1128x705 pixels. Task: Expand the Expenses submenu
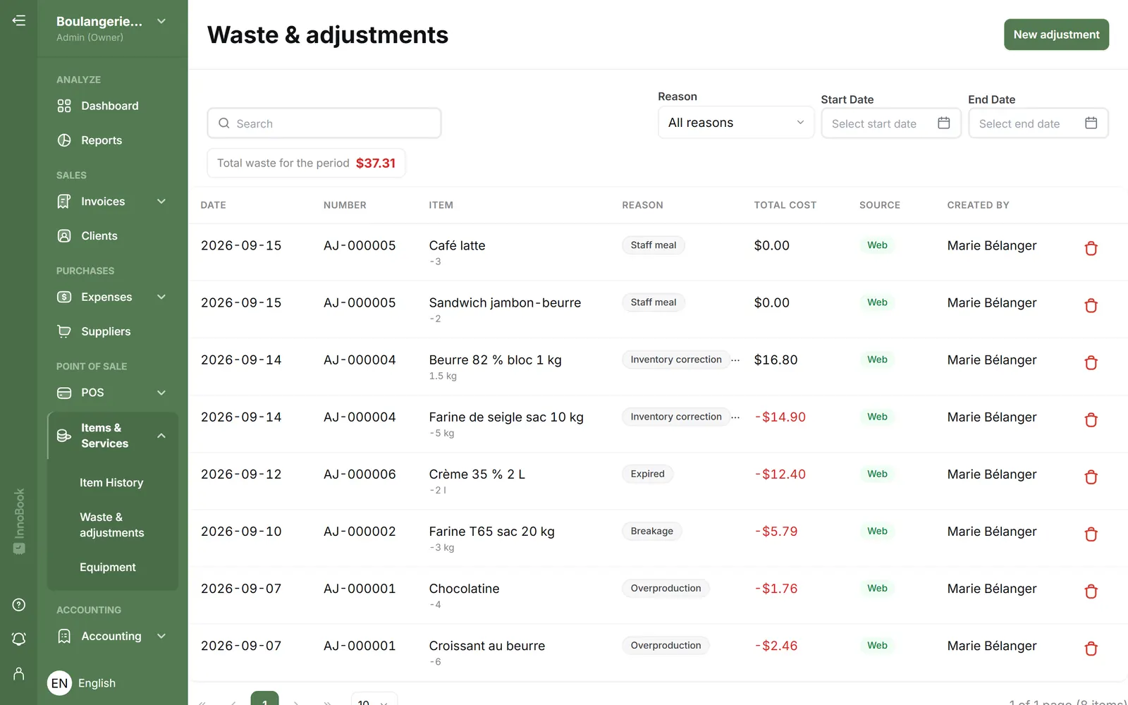[161, 297]
